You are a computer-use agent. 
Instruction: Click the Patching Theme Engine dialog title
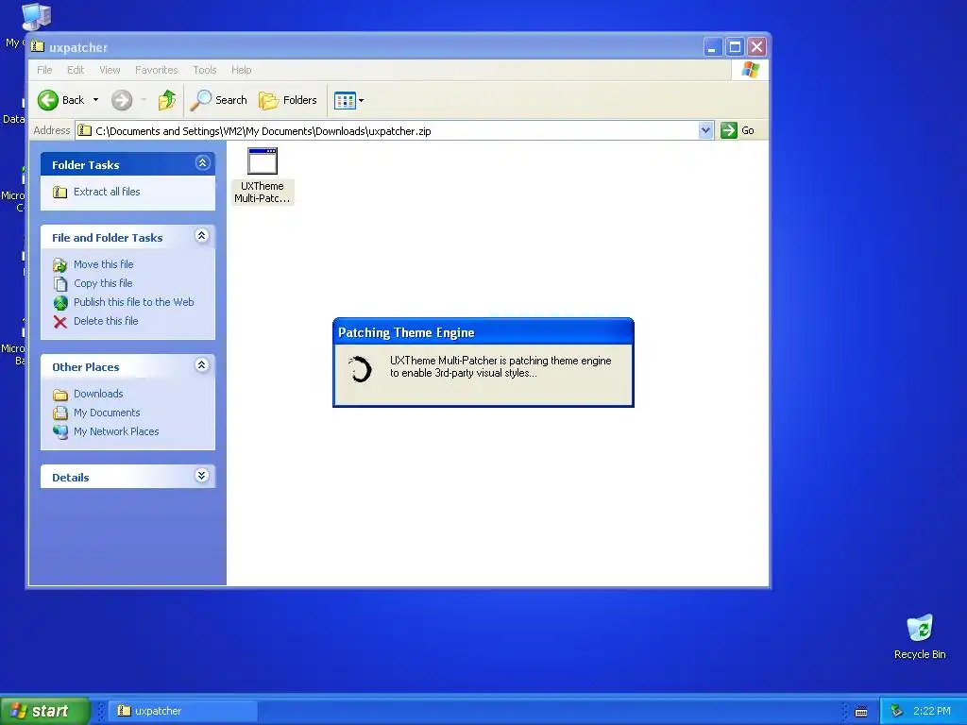coord(406,333)
